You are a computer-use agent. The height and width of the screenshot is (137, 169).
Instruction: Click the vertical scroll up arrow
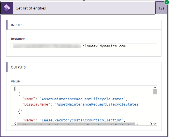point(155,87)
